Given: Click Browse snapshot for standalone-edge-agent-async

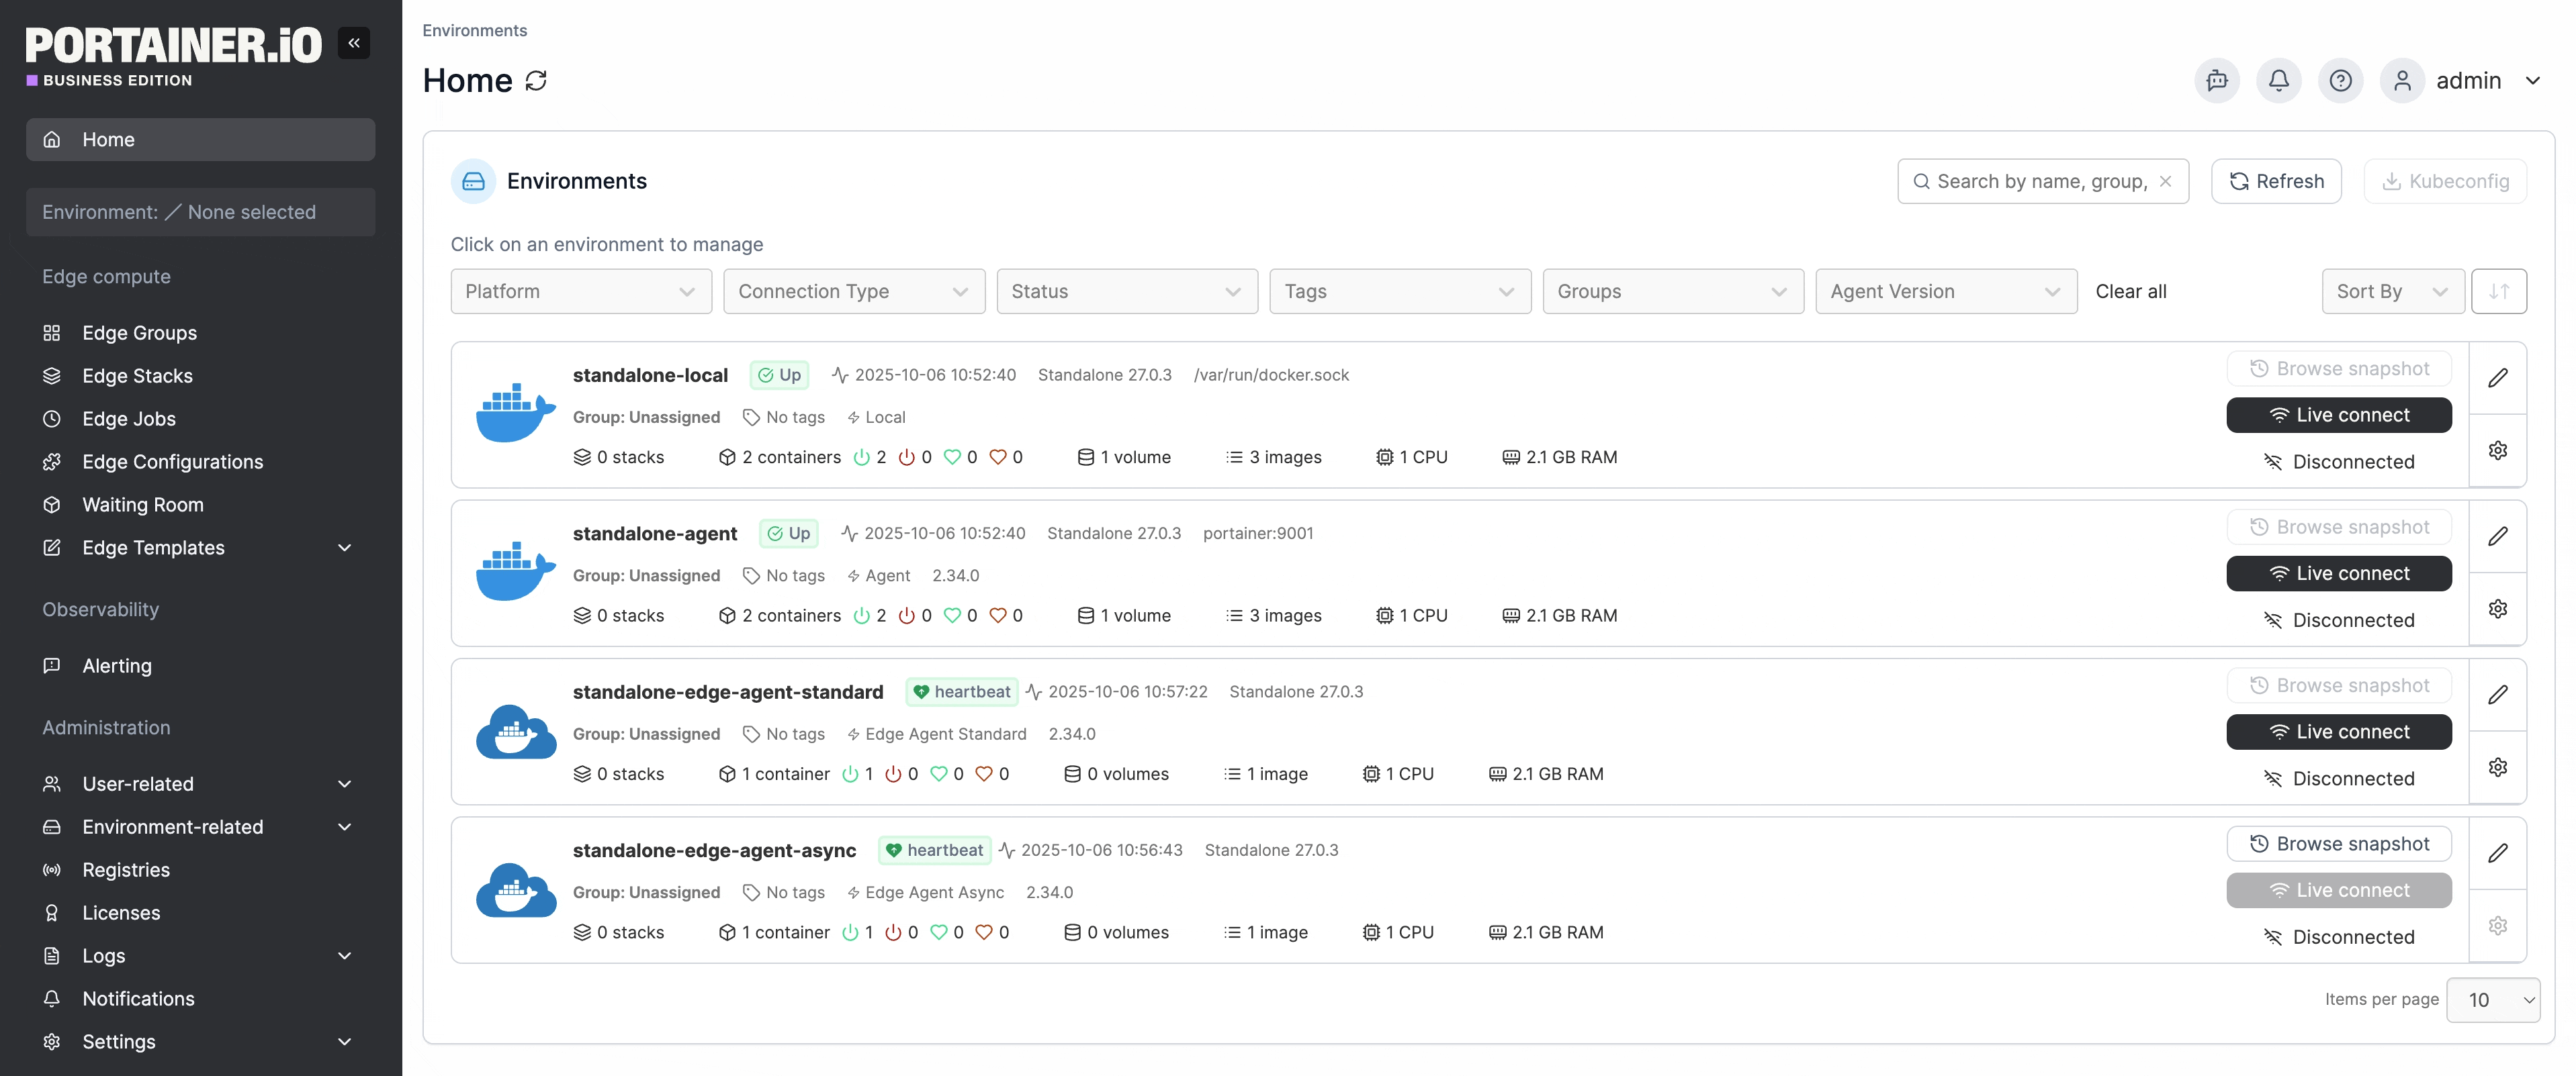Looking at the screenshot, I should 2338,844.
